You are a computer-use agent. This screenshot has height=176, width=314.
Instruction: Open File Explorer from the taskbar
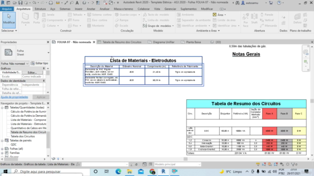(x=130, y=172)
